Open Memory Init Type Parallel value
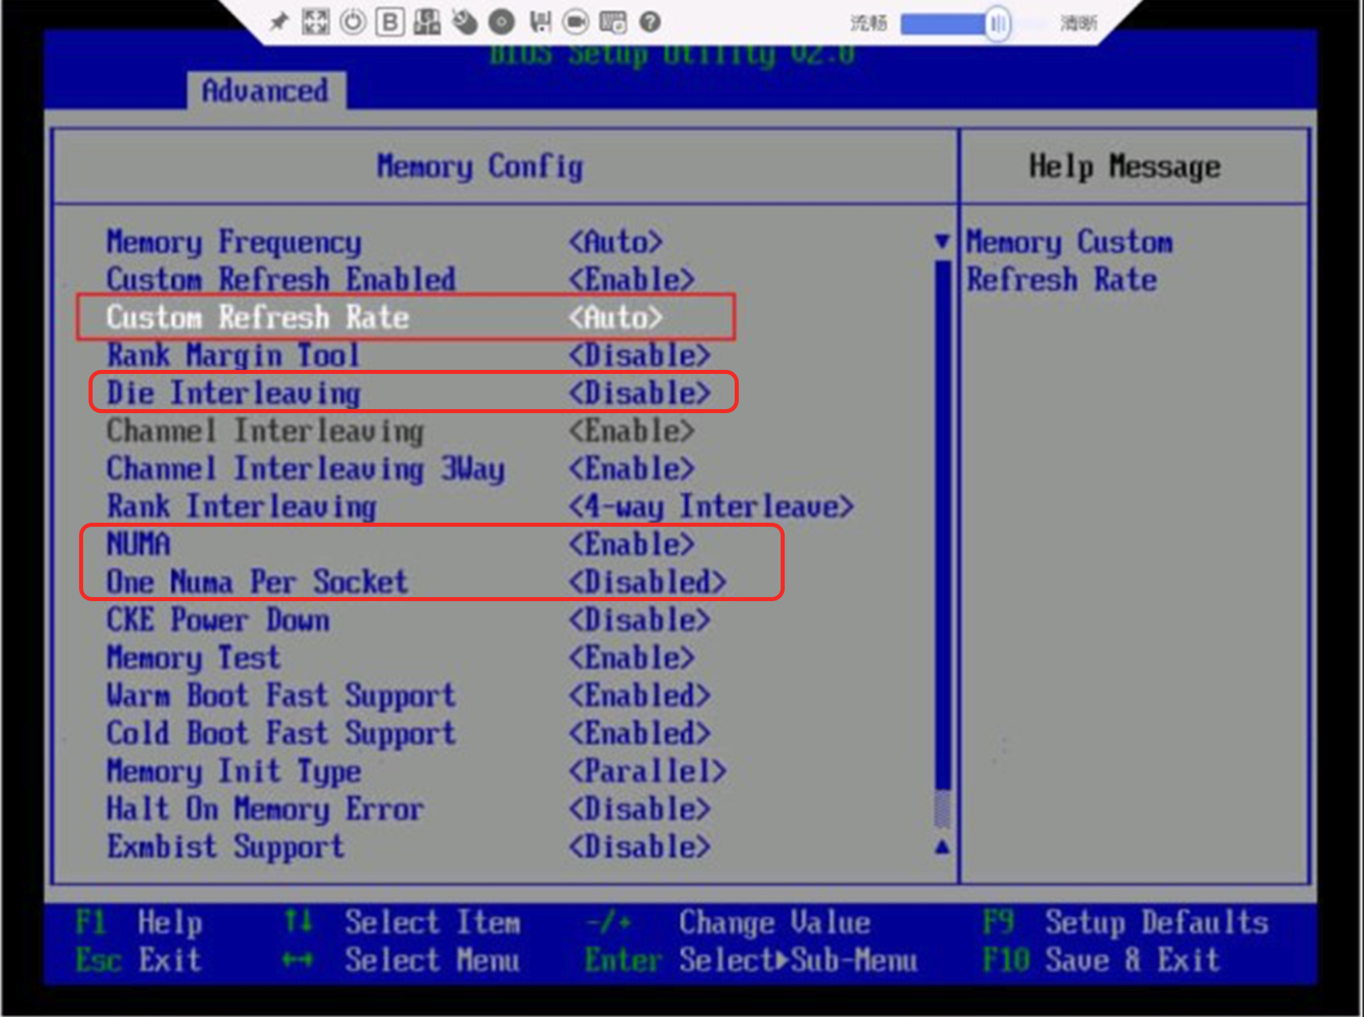Image resolution: width=1364 pixels, height=1017 pixels. coord(648,771)
